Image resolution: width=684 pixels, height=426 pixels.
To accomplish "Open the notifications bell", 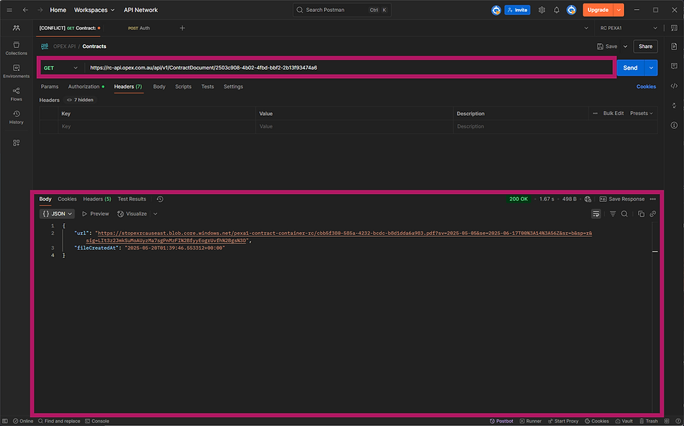I will [557, 10].
